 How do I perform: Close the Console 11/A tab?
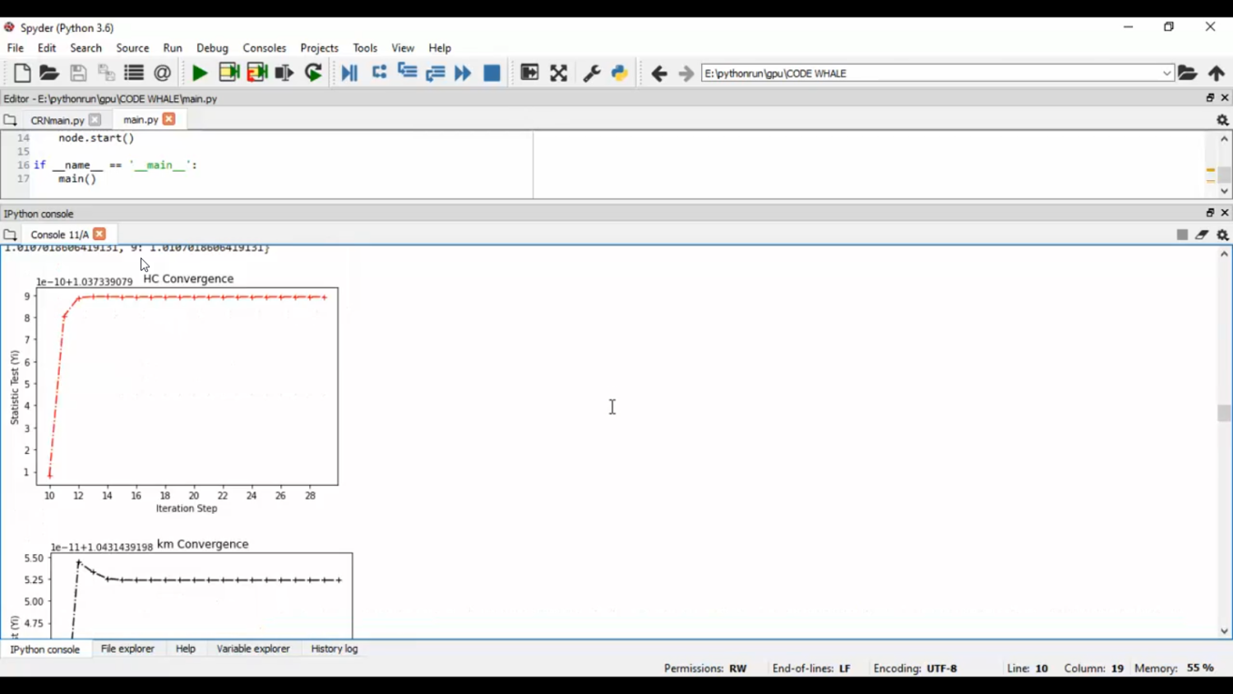[x=99, y=234]
